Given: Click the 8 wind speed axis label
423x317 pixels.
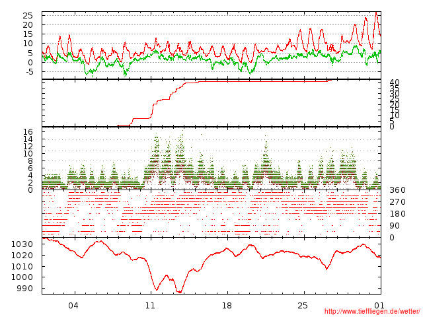Looking at the screenshot, I should [x=30, y=161].
